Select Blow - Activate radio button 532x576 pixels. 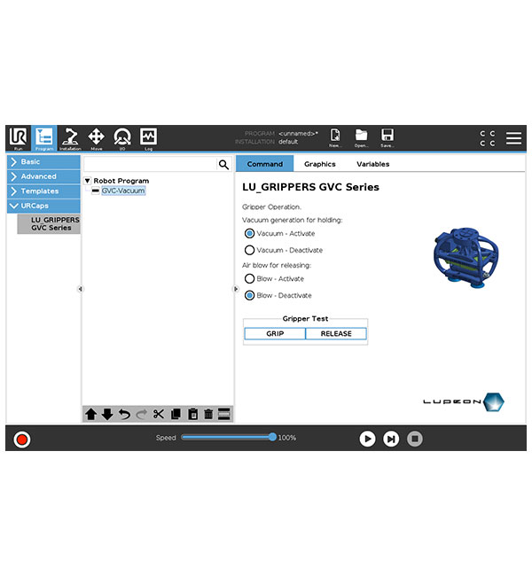click(249, 278)
